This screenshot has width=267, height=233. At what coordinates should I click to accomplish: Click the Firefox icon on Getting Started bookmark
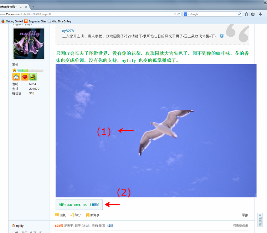coord(3,21)
